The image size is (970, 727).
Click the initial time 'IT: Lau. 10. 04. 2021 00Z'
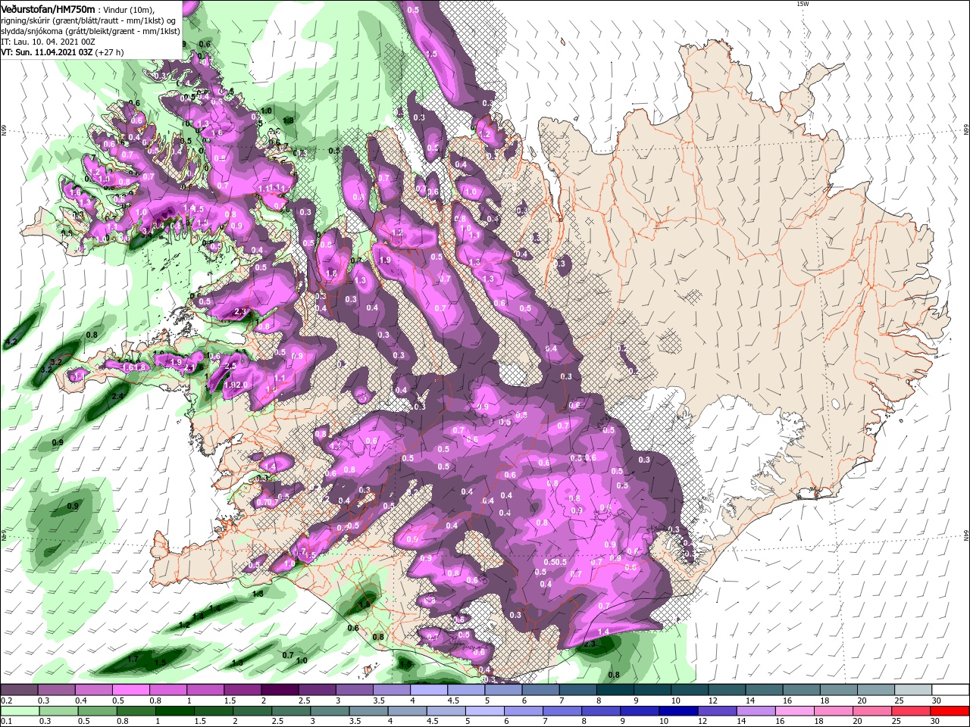[x=48, y=42]
